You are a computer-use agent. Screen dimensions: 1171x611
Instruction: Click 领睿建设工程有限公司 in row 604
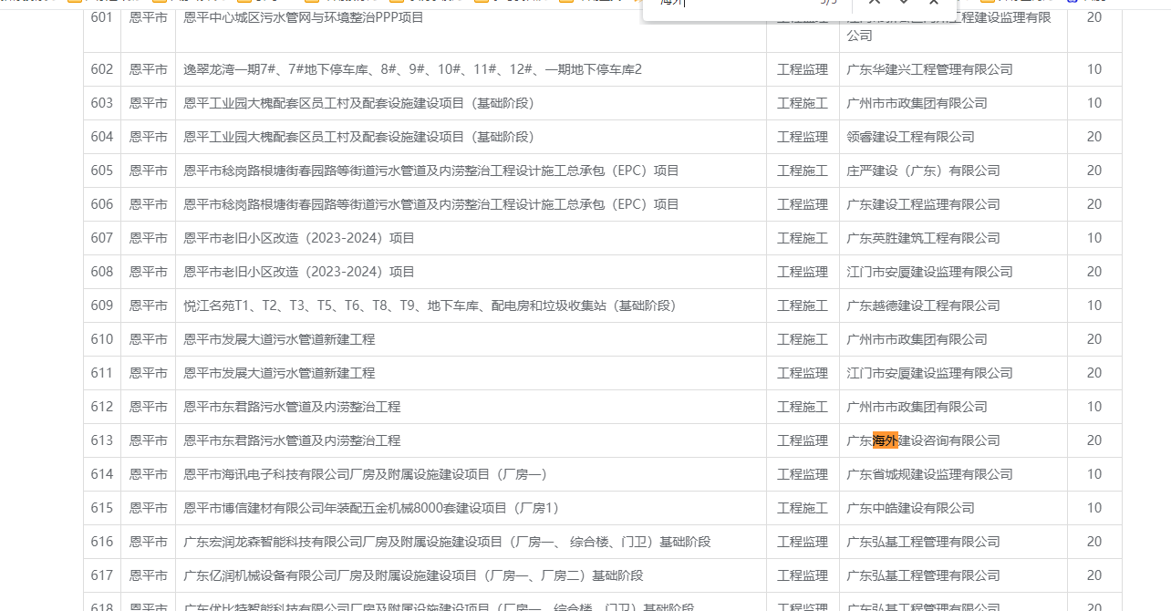pyautogui.click(x=910, y=137)
